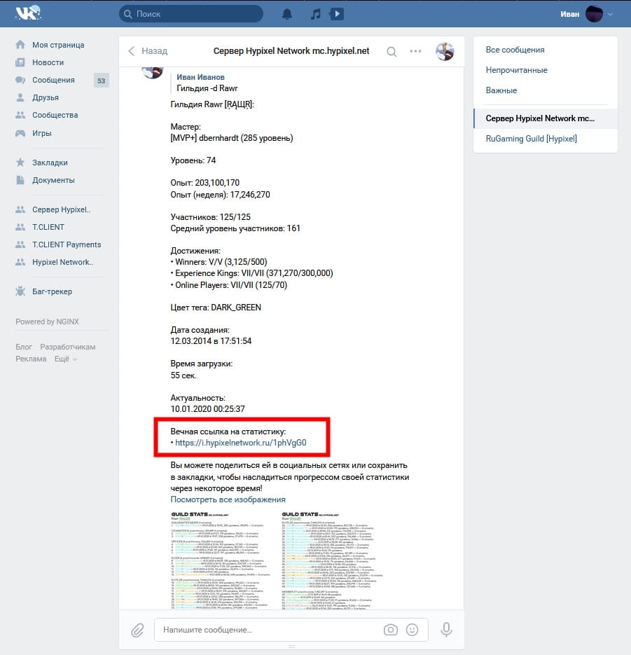The height and width of the screenshot is (655, 631).
Task: Attach a file using the paperclip icon
Action: tap(137, 630)
